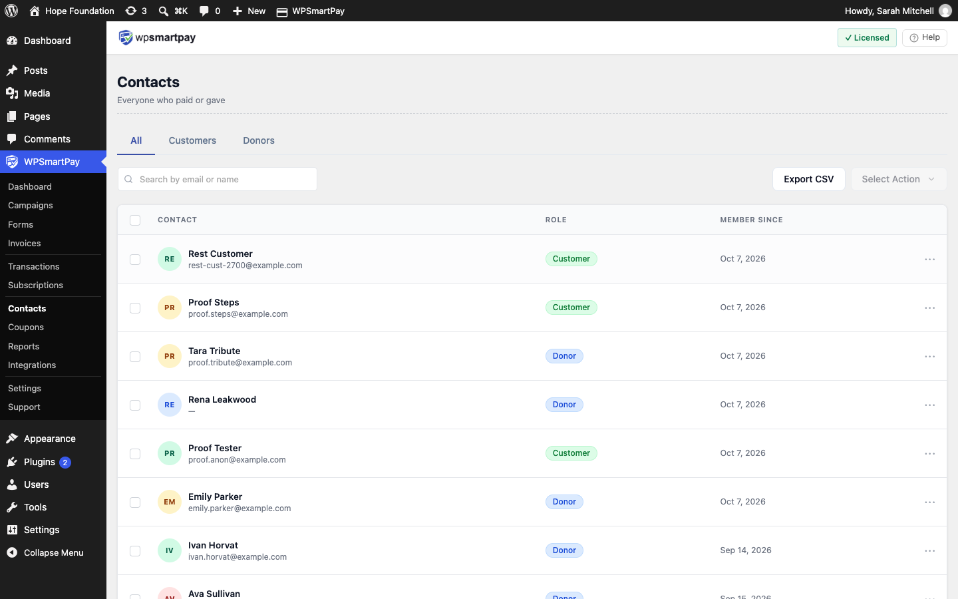Screen dimensions: 958x599
Task: Click Sarah Mitchell's avatar icon
Action: (945, 11)
